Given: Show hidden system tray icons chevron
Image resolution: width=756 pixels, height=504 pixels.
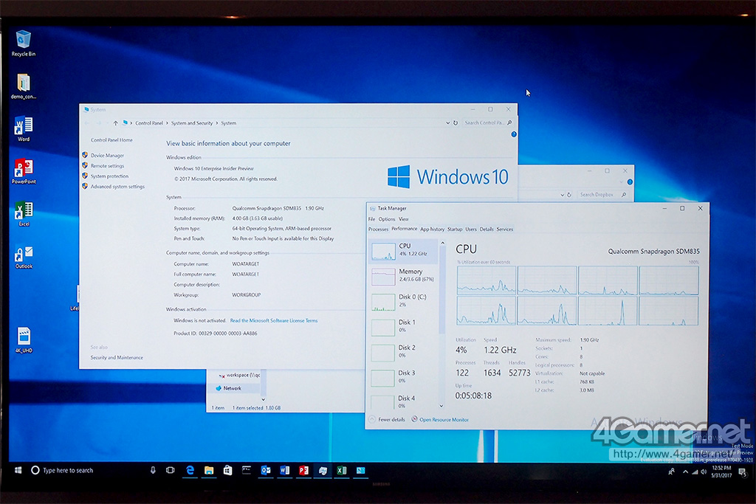Looking at the screenshot, I should click(685, 472).
